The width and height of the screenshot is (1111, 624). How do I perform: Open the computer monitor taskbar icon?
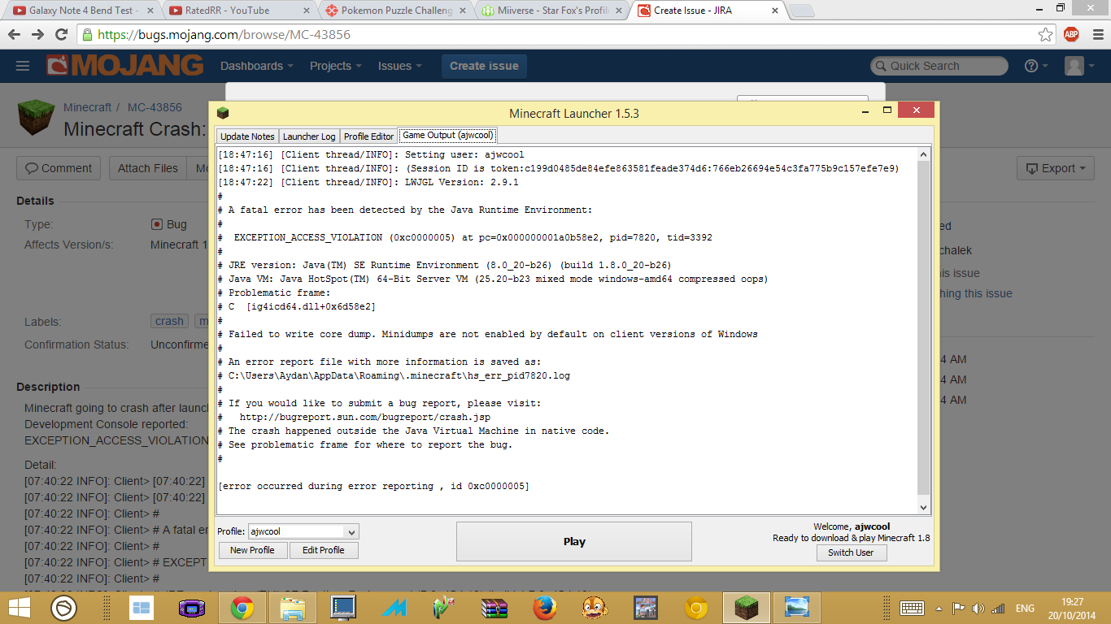[343, 608]
